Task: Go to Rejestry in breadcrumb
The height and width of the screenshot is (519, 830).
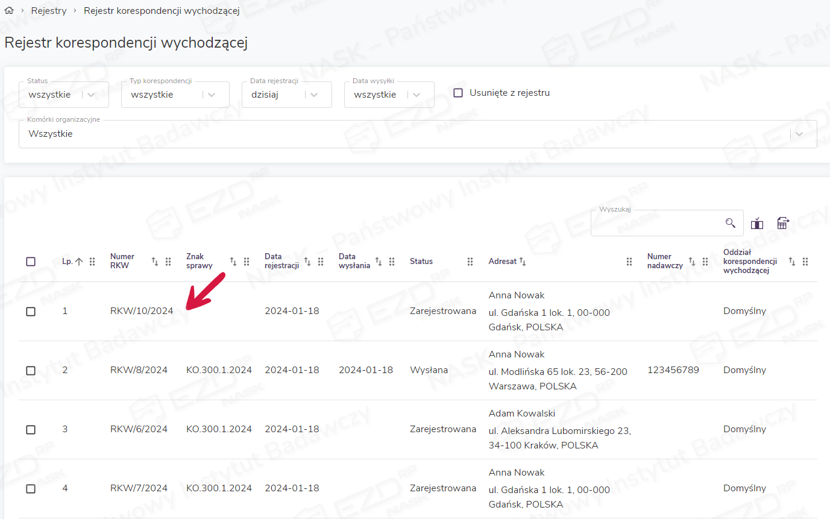Action: click(x=49, y=11)
